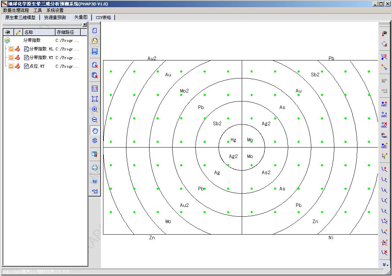Select the pan hand tool
This screenshot has width=392, height=276.
pos(95,130)
